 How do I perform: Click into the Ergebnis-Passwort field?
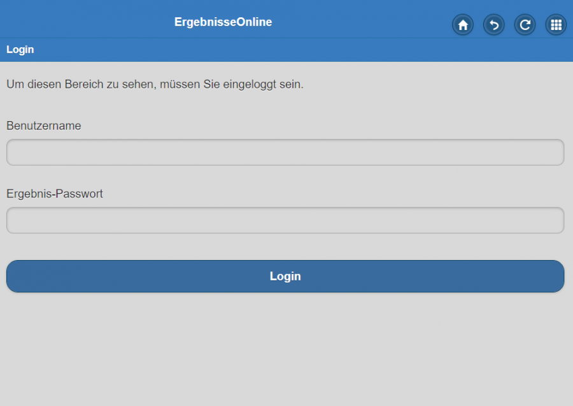285,221
